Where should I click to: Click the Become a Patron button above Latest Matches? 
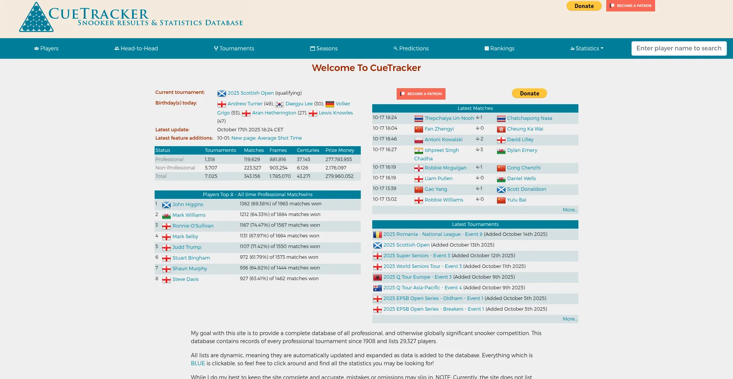click(x=421, y=94)
